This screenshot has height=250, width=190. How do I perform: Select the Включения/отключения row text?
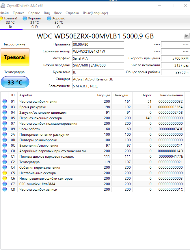pyautogui.click(x=39, y=146)
